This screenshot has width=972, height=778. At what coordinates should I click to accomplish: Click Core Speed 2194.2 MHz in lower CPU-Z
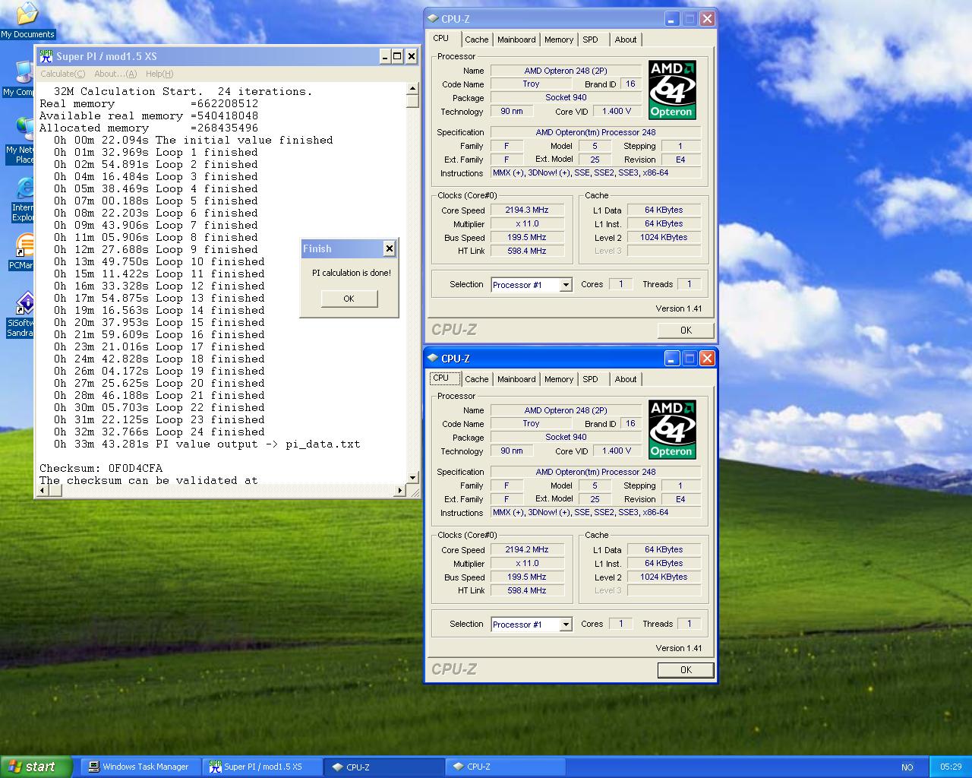(x=527, y=550)
